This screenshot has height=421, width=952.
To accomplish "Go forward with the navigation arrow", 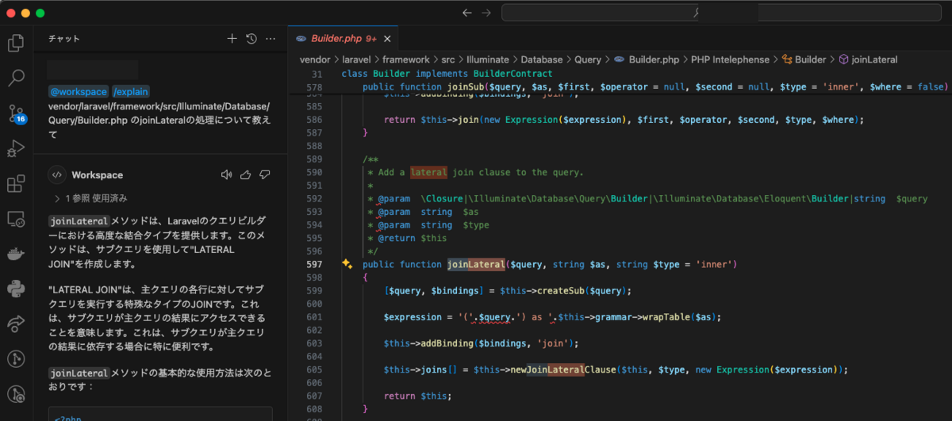I will (x=486, y=13).
